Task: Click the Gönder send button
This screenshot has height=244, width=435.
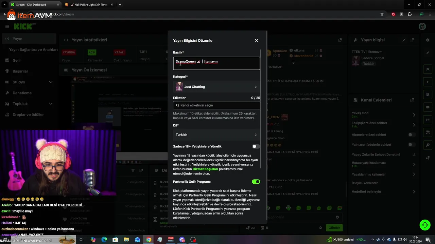Action: [x=334, y=228]
